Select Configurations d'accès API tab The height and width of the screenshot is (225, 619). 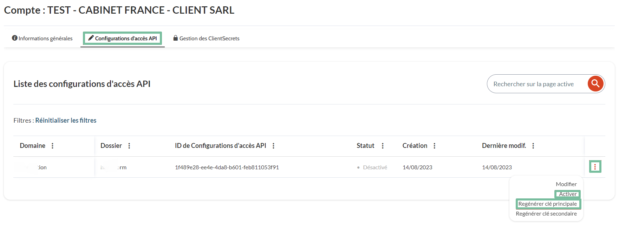[123, 38]
